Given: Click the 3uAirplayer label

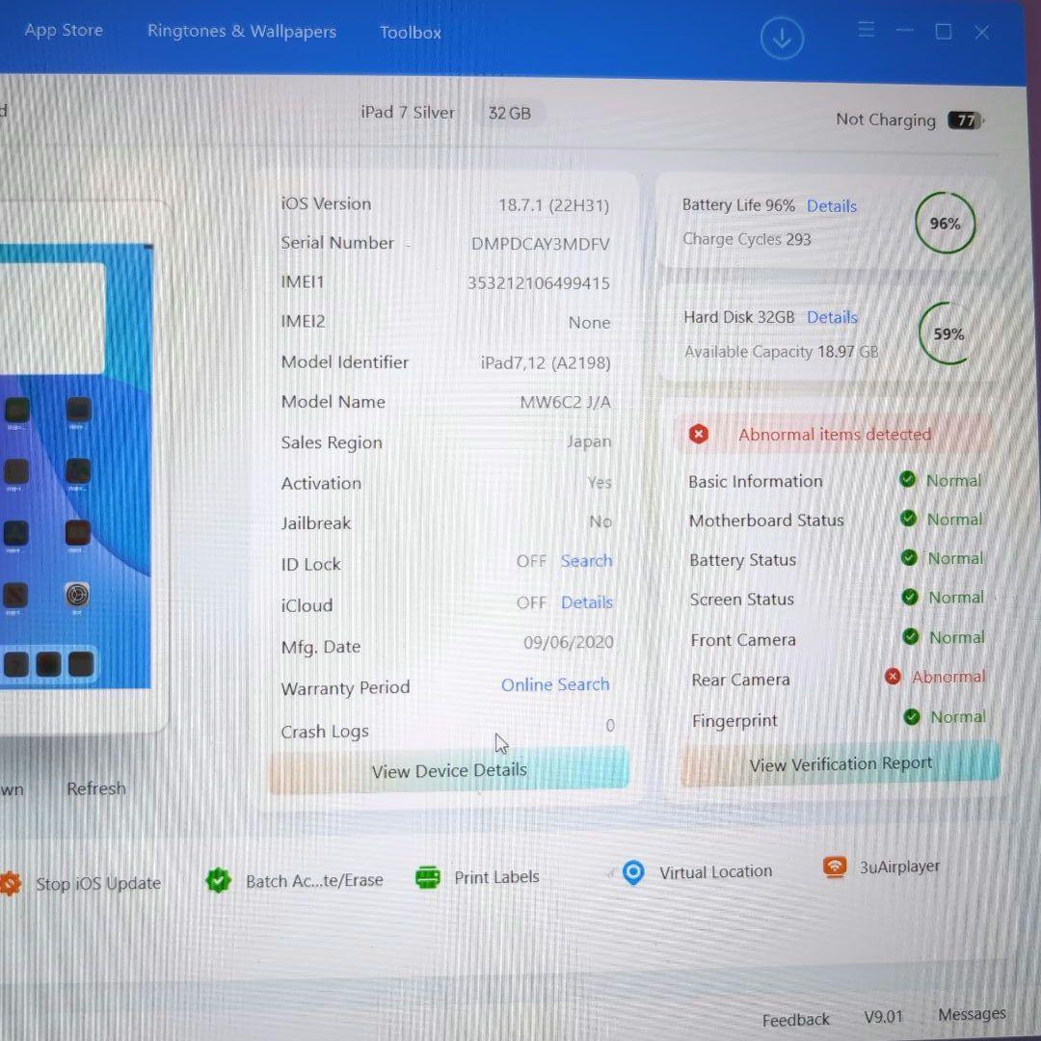Looking at the screenshot, I should [x=899, y=867].
